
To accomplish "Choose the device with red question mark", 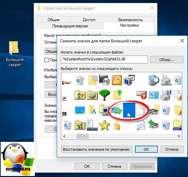I will pos(142,95).
